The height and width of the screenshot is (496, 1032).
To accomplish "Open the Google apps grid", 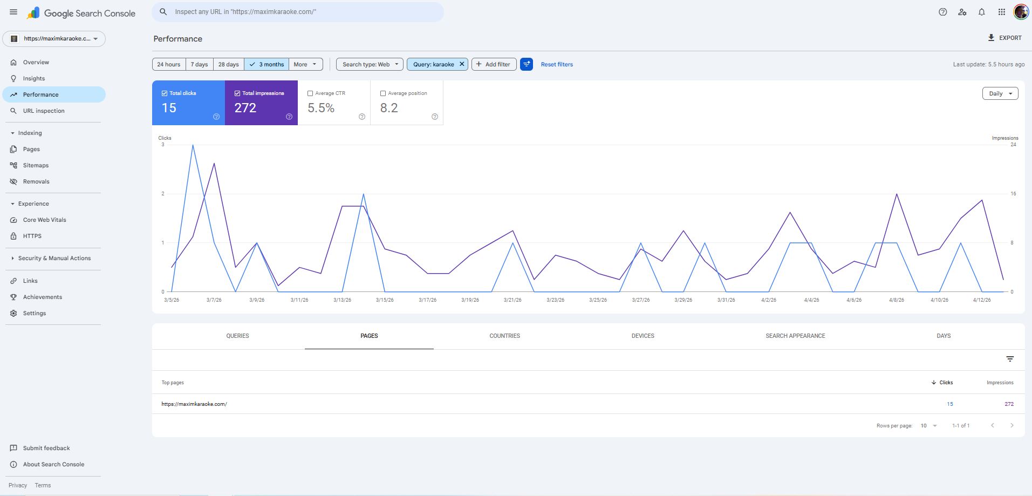I will 1001,12.
